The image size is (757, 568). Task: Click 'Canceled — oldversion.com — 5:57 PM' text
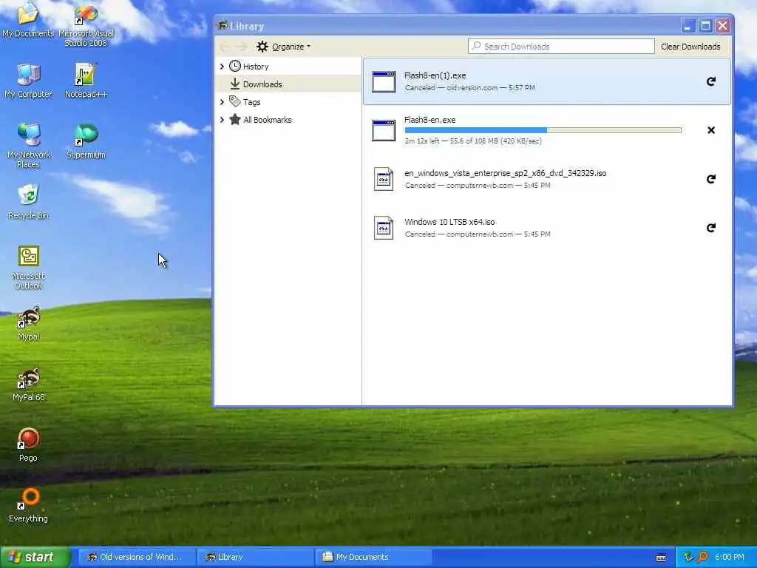coord(469,88)
